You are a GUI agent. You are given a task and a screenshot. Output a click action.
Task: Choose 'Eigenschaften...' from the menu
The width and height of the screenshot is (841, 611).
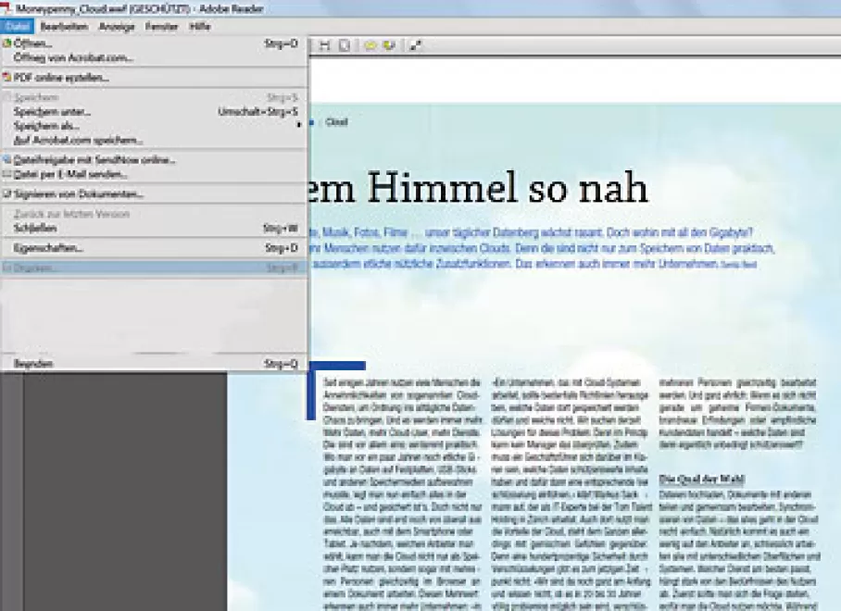pyautogui.click(x=48, y=248)
